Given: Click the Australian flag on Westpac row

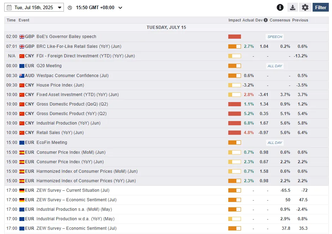Looking at the screenshot, I should point(22,76).
